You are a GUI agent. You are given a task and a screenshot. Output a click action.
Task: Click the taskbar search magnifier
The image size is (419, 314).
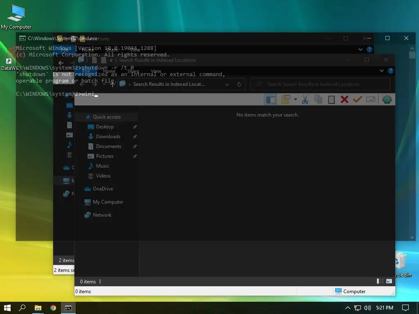(x=22, y=308)
